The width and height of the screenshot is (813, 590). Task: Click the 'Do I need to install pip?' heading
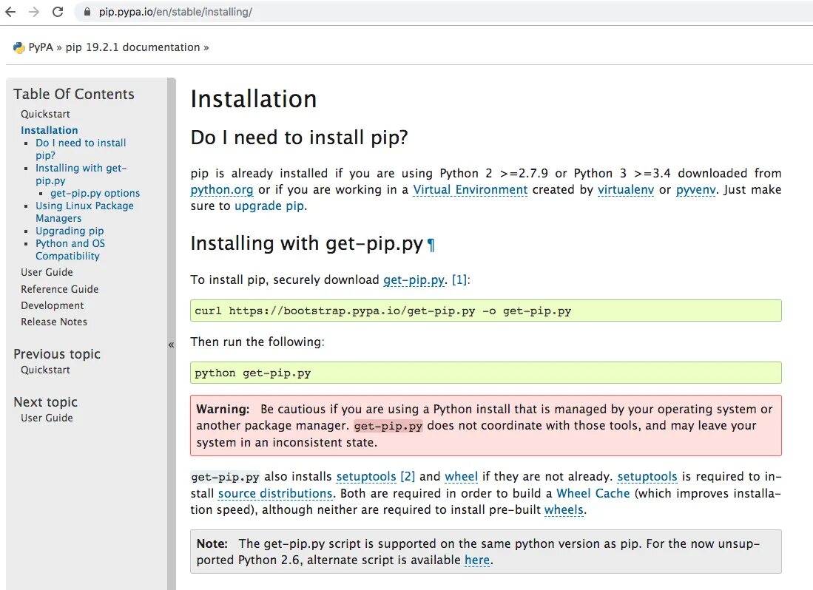tap(299, 138)
